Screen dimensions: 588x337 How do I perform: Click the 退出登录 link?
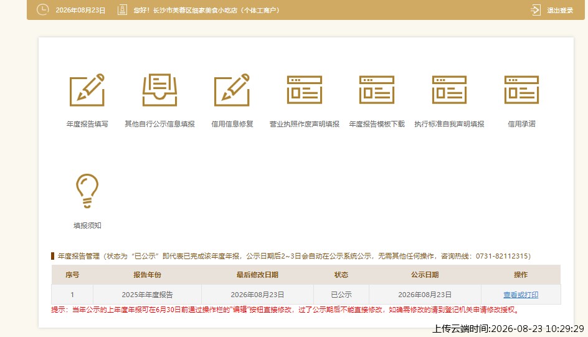point(560,11)
